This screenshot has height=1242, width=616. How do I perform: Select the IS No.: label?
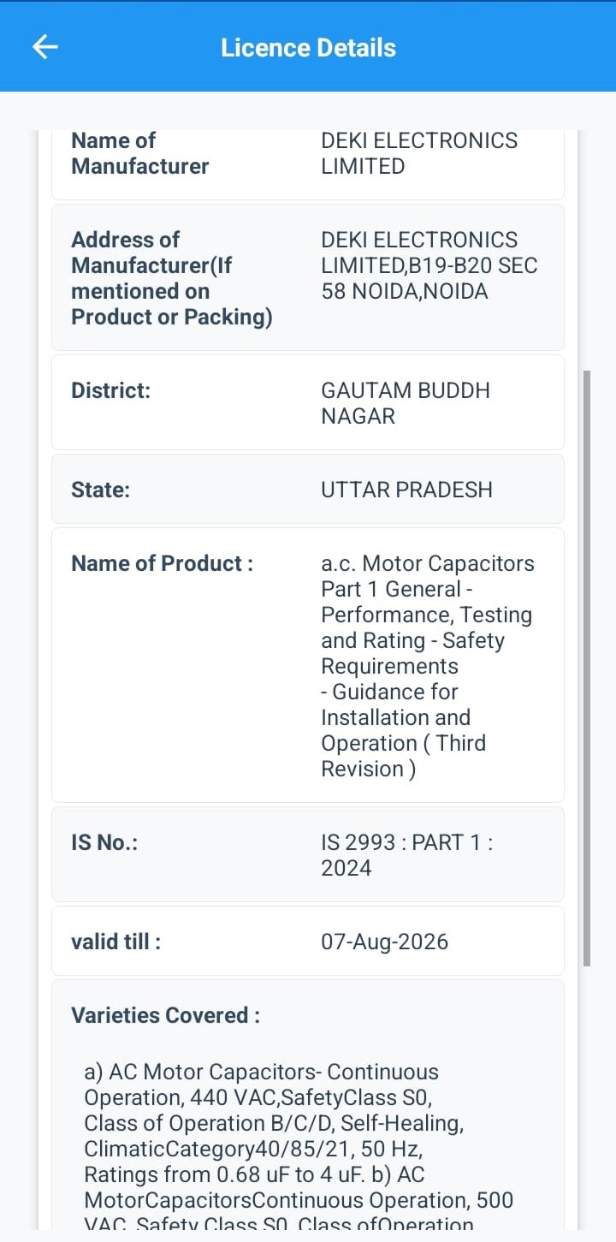[104, 842]
